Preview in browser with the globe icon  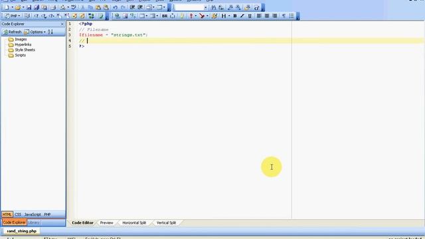tap(117, 16)
